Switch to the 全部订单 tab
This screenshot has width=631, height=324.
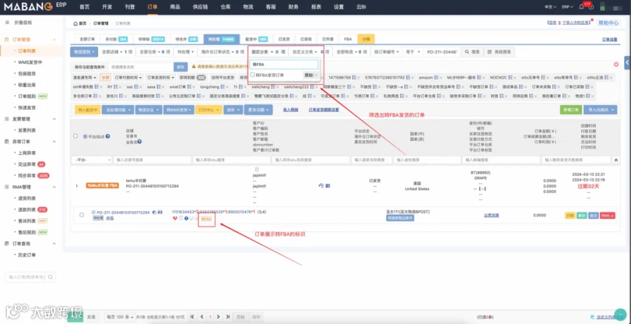click(88, 39)
